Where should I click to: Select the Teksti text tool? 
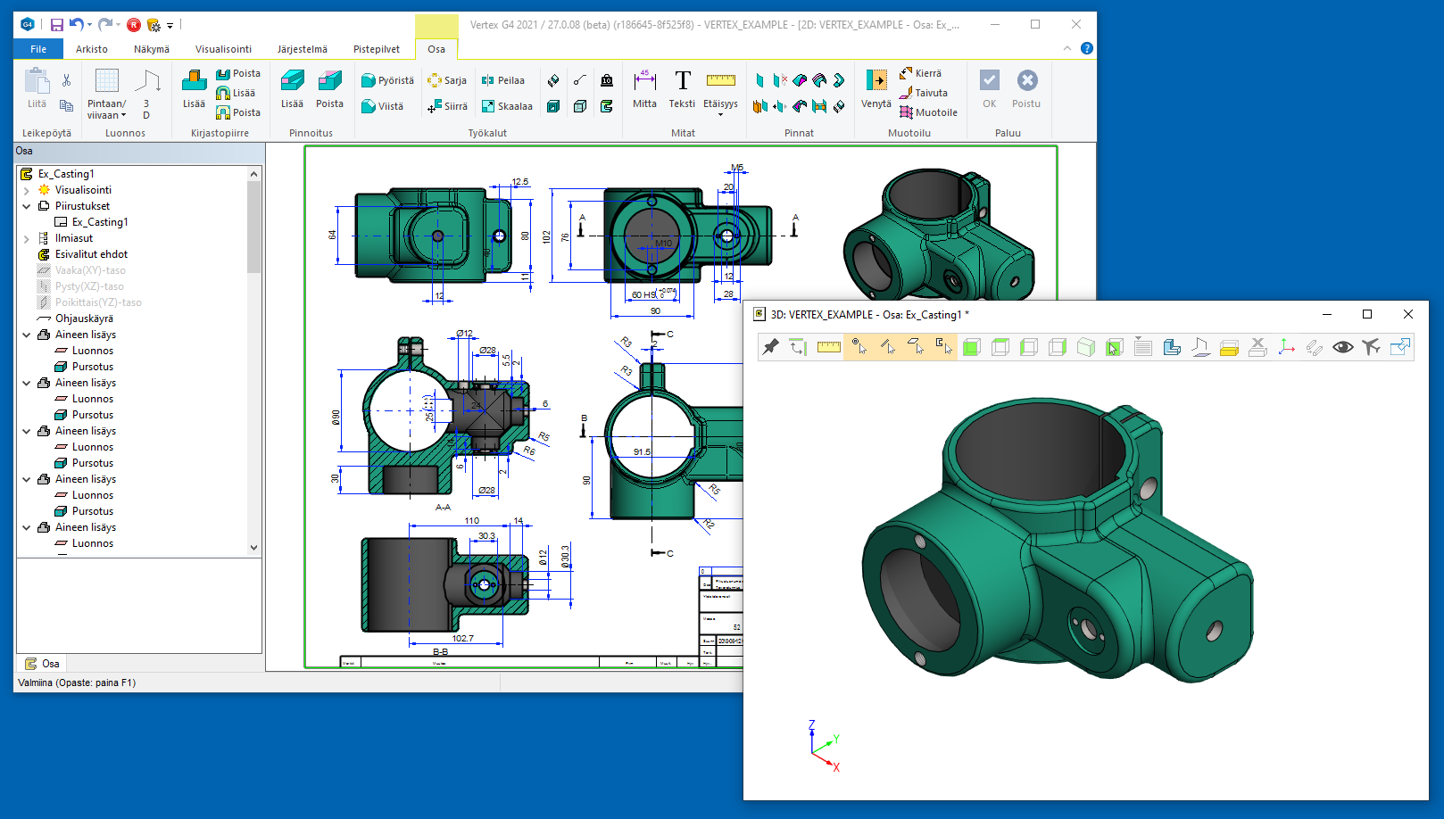click(682, 89)
